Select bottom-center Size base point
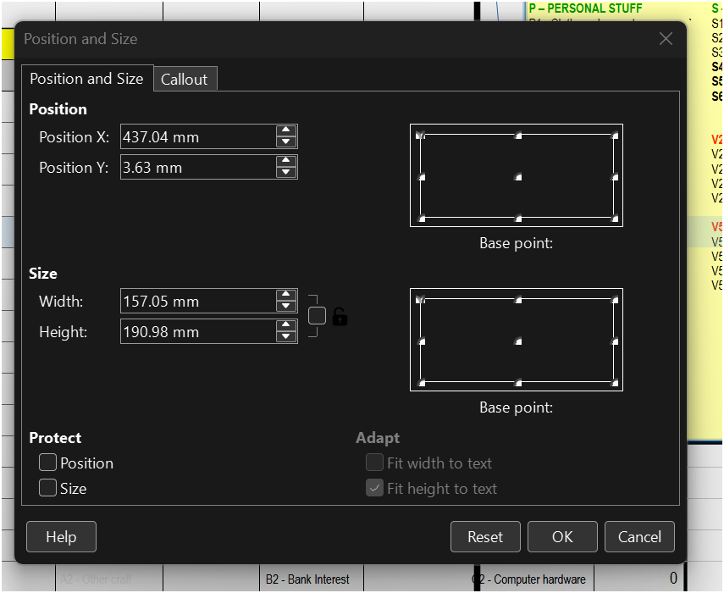The width and height of the screenshot is (724, 593). 518,383
